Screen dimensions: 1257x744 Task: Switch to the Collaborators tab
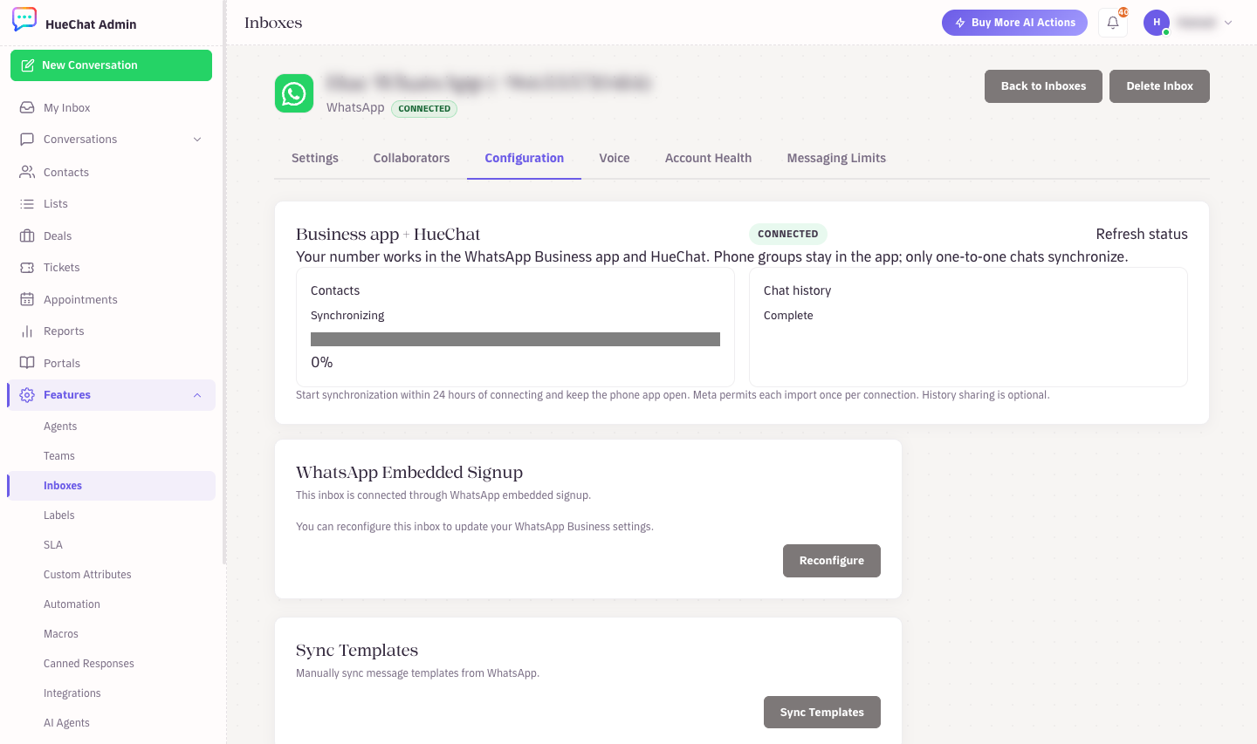click(411, 158)
